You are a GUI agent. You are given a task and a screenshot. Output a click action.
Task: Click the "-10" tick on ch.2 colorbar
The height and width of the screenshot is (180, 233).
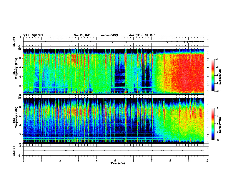[x=217, y=140]
